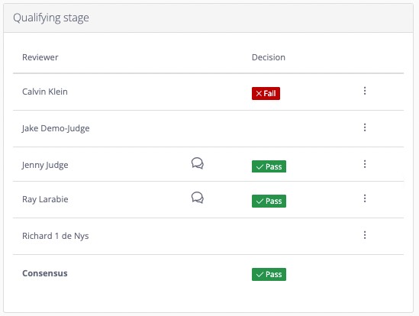Click Ray Larabie's green Pass badge
The height and width of the screenshot is (316, 419).
coord(269,201)
